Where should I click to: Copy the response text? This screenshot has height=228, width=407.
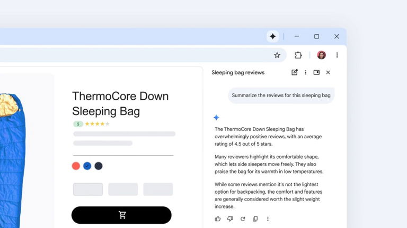255,218
